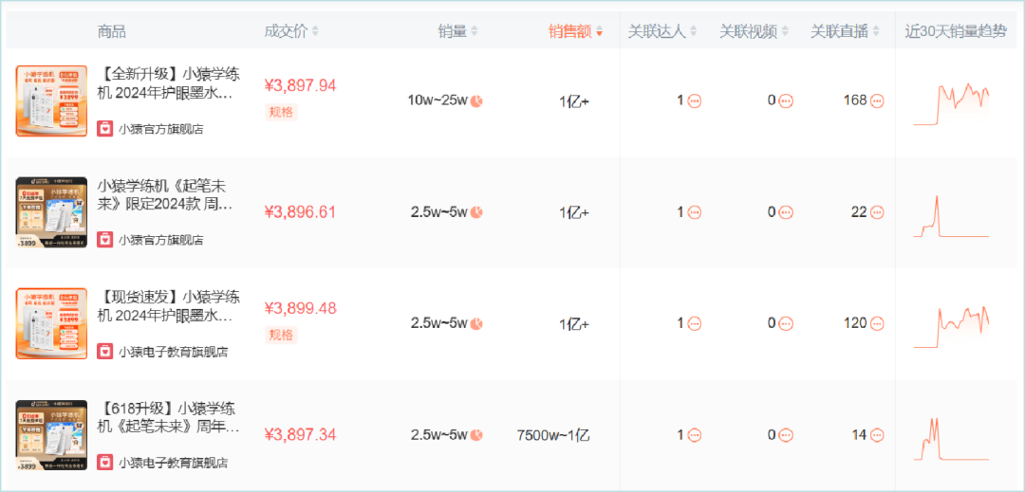
Task: Click the 【全新升级】 product thumbnail image
Action: coord(51,100)
